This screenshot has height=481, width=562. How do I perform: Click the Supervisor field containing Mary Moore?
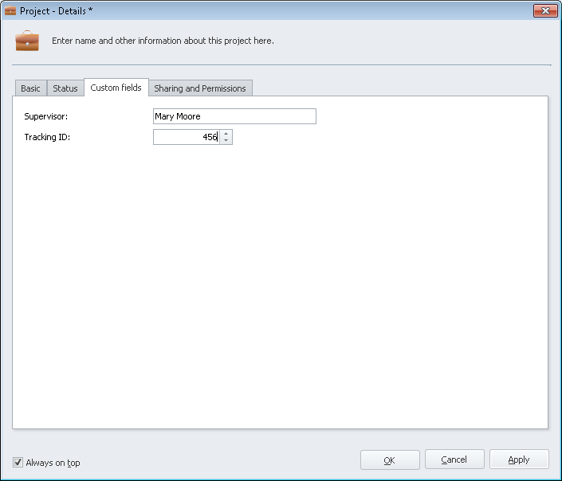[x=234, y=116]
